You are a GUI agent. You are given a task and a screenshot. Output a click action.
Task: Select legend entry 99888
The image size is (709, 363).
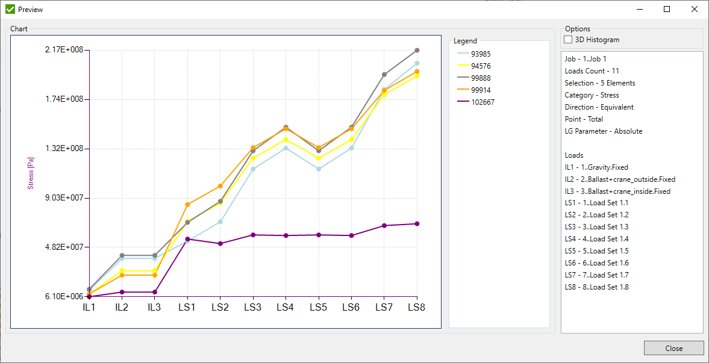coord(480,78)
